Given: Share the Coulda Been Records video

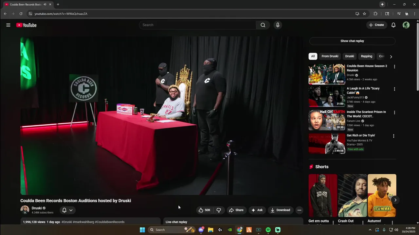Looking at the screenshot, I should coord(236,210).
